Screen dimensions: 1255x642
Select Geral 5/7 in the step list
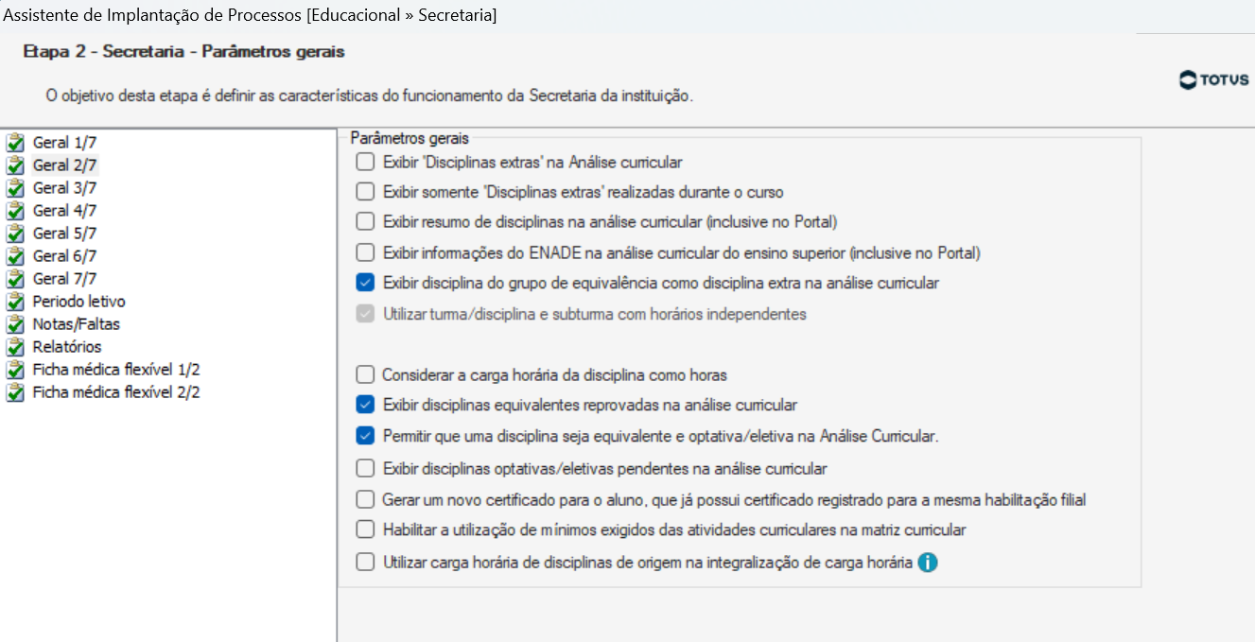pos(64,234)
